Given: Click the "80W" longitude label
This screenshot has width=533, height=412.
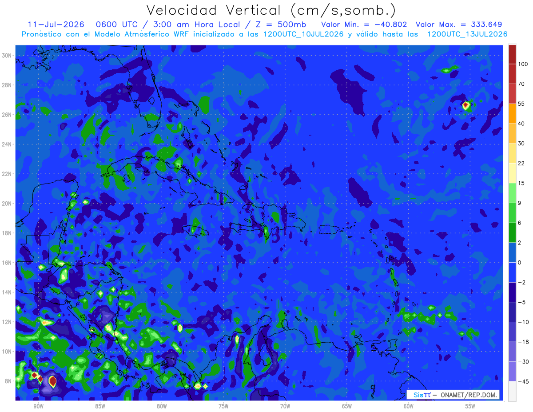Looking at the screenshot, I should pos(162,407).
